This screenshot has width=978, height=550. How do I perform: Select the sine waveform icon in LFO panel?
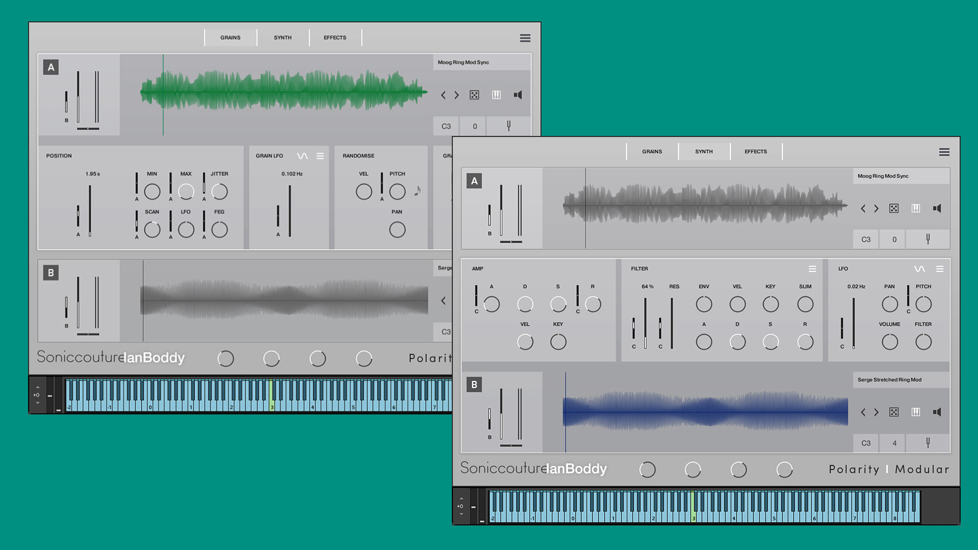(919, 269)
